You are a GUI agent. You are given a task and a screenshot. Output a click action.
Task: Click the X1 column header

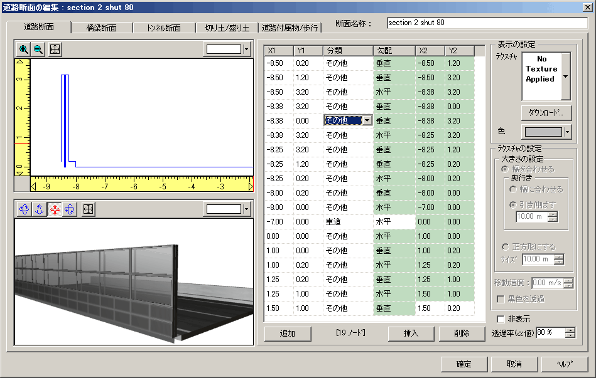pos(279,51)
